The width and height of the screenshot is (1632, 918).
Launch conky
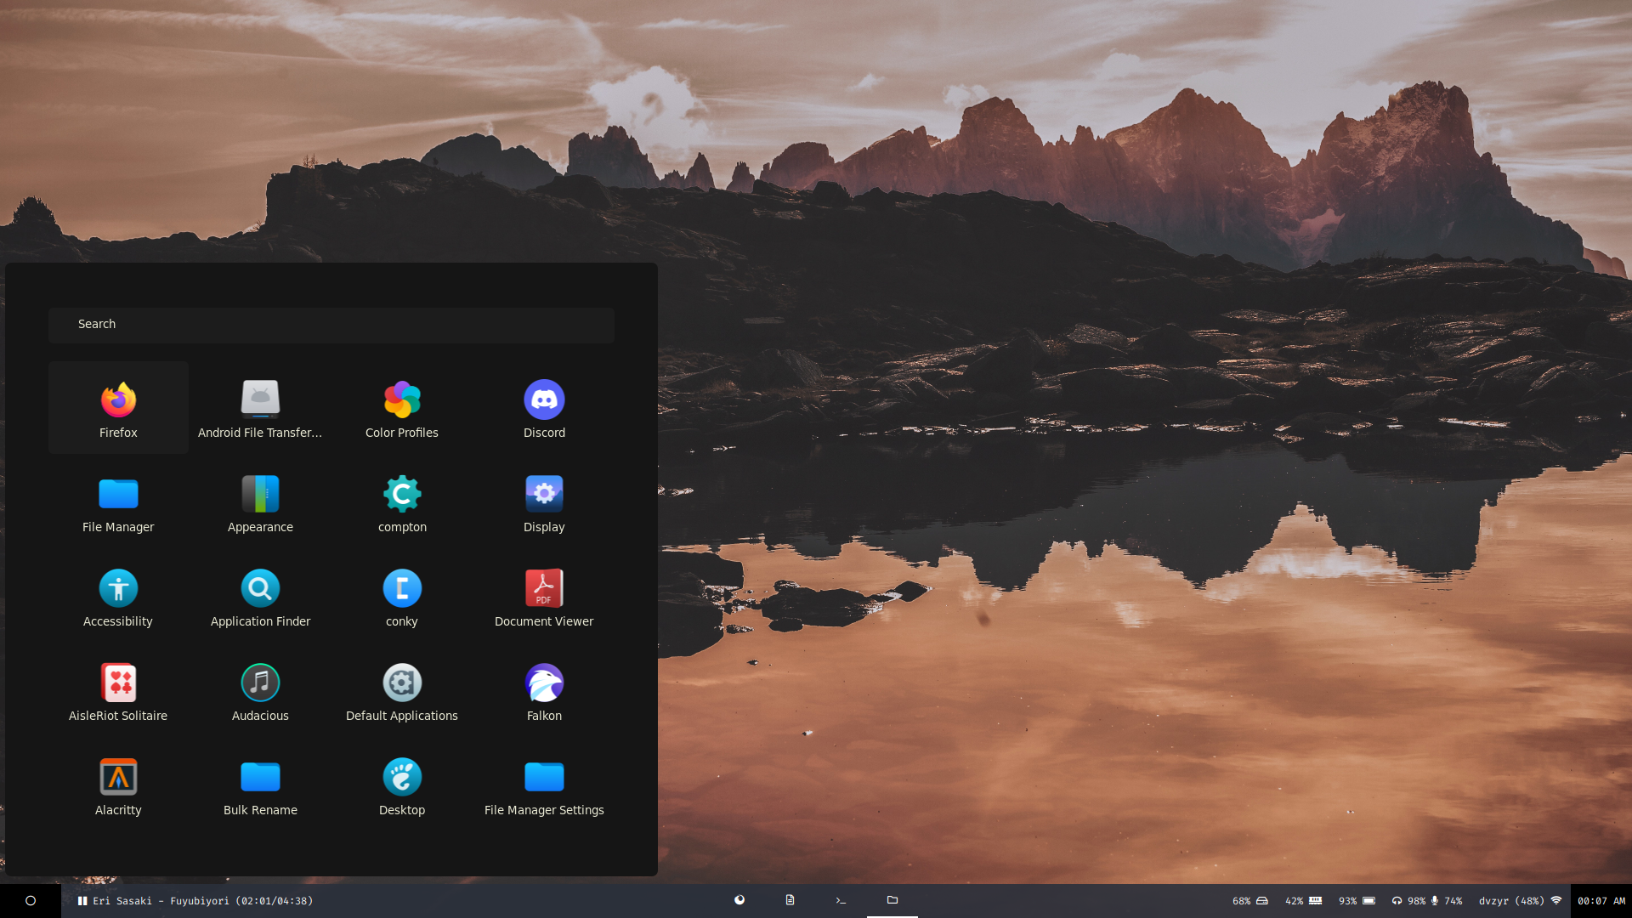coord(402,597)
